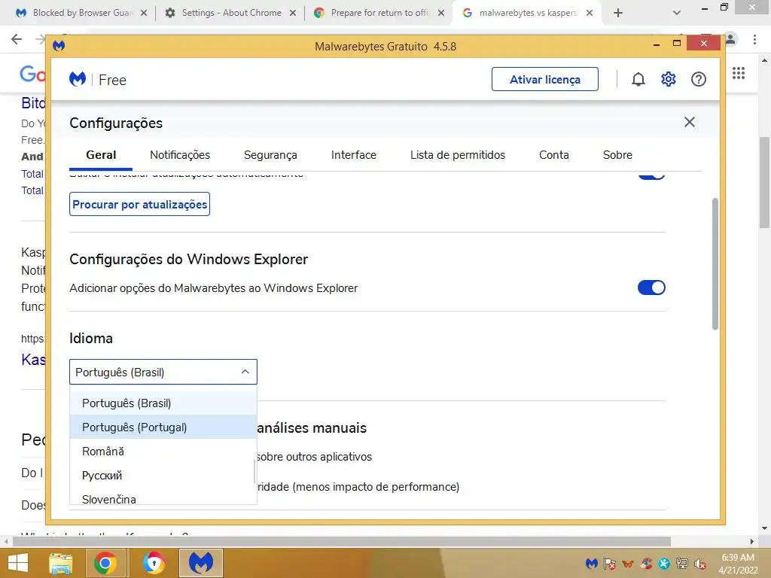Open Google apps grid icon in Chrome
Viewport: 771px width, 578px height.
tap(738, 73)
